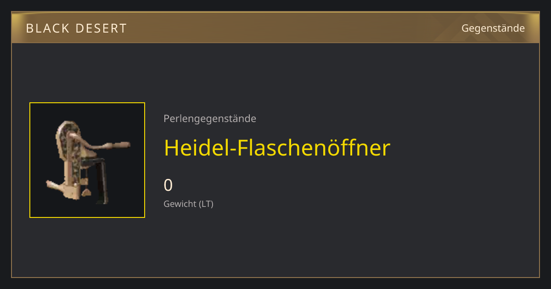The width and height of the screenshot is (551, 289).
Task: Click the Heidel-Flaschenöffner item name
Action: (277, 148)
